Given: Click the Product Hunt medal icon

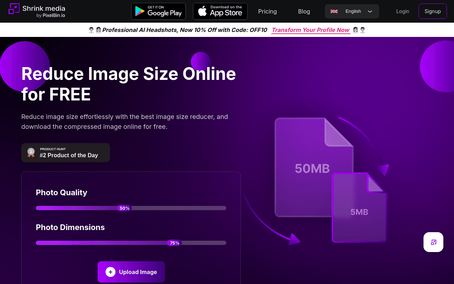Looking at the screenshot, I should (31, 153).
